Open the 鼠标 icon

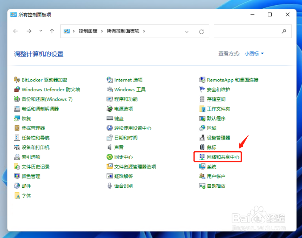pos(202,147)
